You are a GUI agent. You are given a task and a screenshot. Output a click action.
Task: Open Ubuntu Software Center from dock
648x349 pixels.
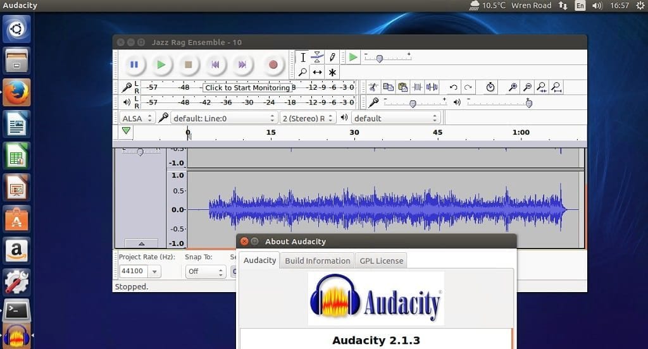(x=16, y=219)
